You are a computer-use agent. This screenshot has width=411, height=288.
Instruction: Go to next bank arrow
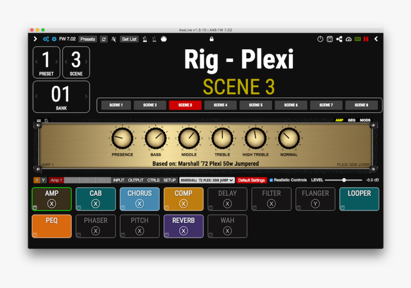point(86,96)
